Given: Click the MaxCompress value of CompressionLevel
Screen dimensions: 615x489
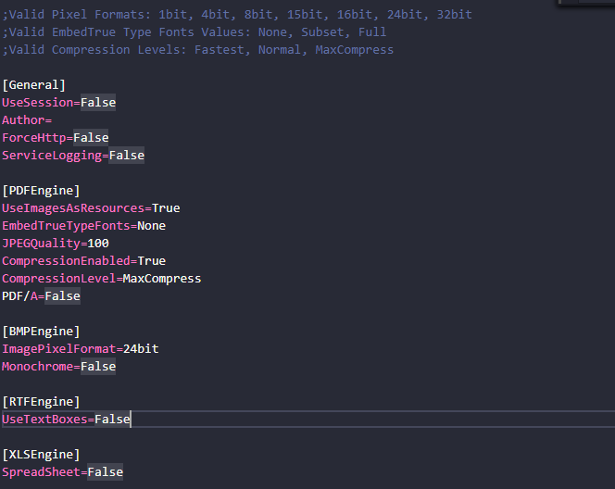Looking at the screenshot, I should (x=161, y=279).
